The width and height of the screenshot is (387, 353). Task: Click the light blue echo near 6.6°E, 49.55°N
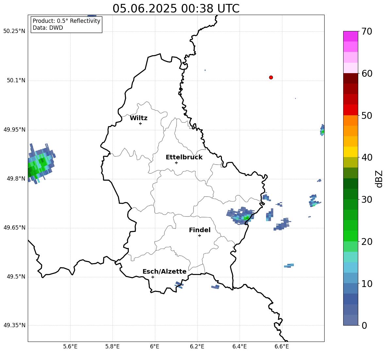point(289,265)
